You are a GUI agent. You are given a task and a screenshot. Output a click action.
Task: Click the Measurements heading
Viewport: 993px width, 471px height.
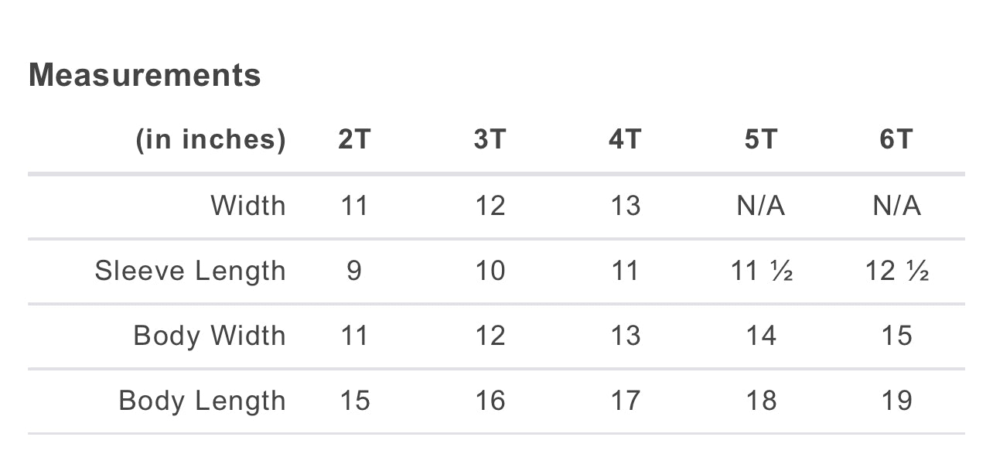click(145, 76)
